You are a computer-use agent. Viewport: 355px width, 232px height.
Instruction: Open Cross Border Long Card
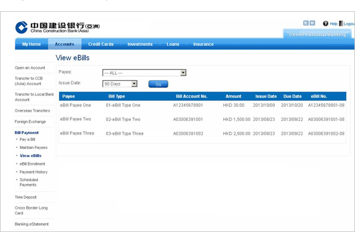31,211
